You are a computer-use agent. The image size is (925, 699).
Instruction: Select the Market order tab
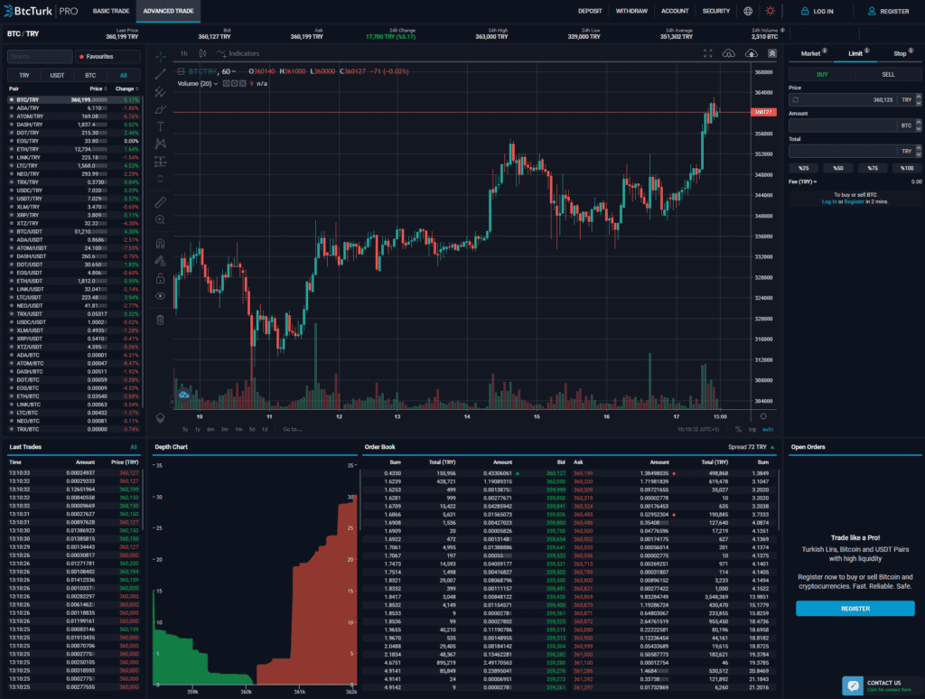[811, 53]
